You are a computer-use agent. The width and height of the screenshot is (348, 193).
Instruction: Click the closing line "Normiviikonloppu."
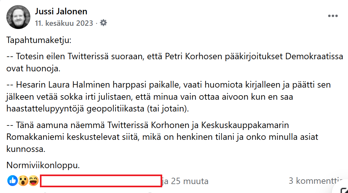(x=43, y=166)
